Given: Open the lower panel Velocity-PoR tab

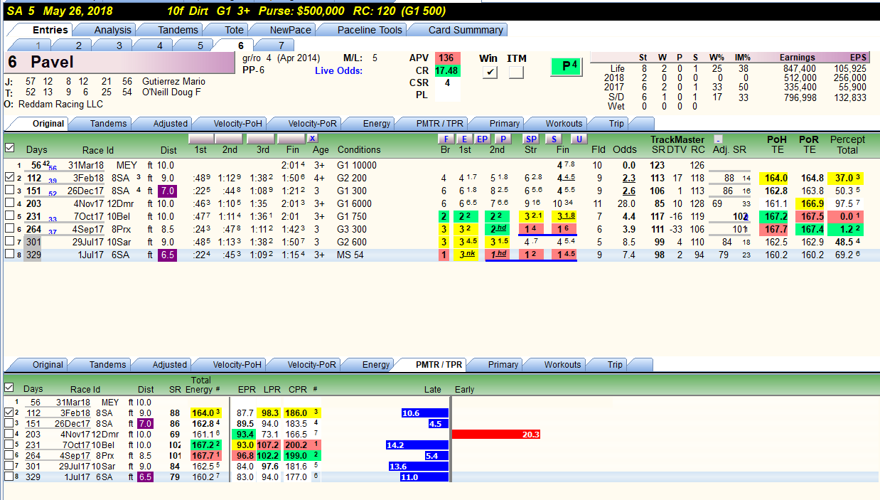Looking at the screenshot, I should (x=311, y=364).
